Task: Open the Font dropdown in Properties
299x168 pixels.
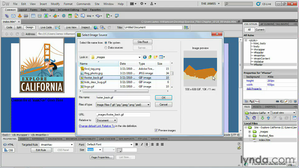Action: [131, 144]
